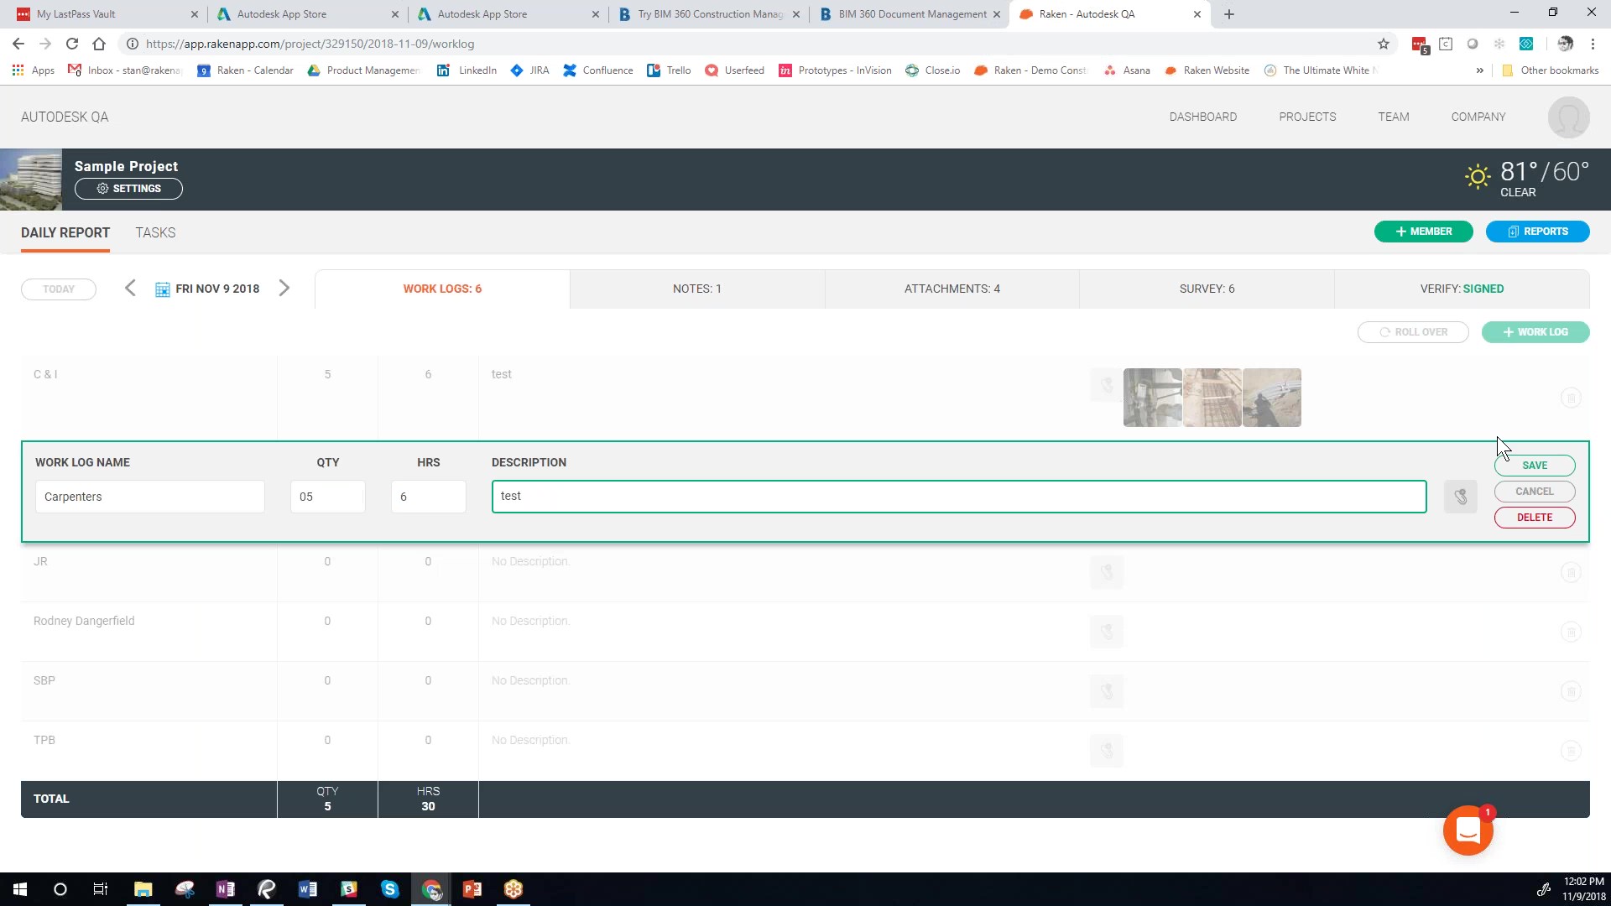Click the user profile avatar

[1567, 117]
